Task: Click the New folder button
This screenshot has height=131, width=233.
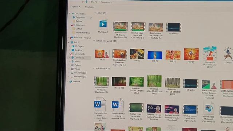Action: [x=90, y=7]
